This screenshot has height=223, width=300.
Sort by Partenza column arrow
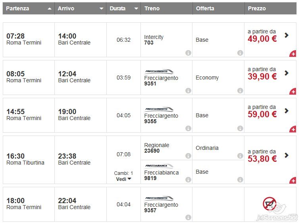[x=50, y=8]
